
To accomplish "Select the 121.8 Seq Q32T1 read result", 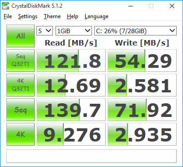I will pos(71,61).
